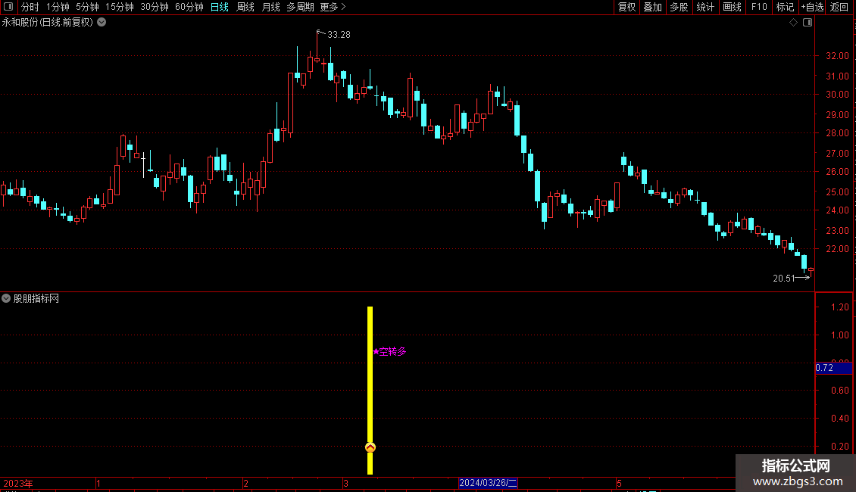
Task: Toggle the side panel icon on chart header
Action: [808, 23]
